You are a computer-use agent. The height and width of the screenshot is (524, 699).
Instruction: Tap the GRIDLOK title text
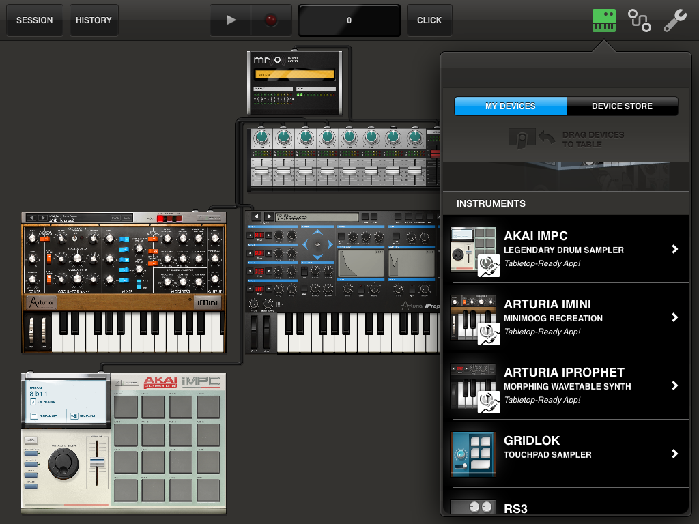[x=531, y=440]
